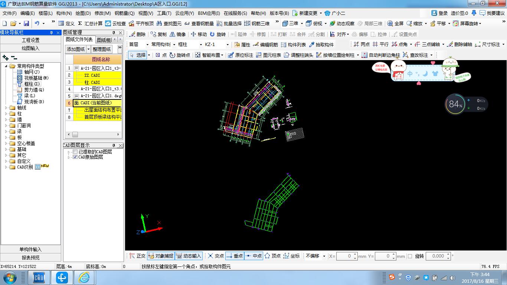The width and height of the screenshot is (507, 285).
Task: Click 原位标注 in-place annotation
Action: pyautogui.click(x=240, y=55)
